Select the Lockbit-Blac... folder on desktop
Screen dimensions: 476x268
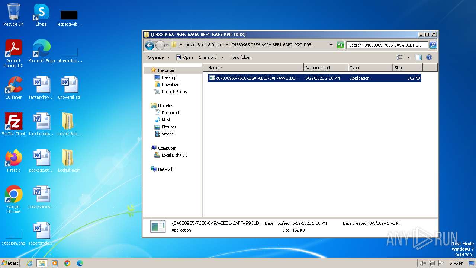pyautogui.click(x=69, y=124)
